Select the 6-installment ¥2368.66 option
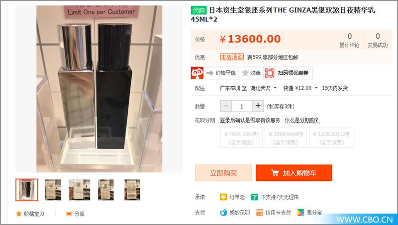The image size is (398, 225). coord(286,138)
